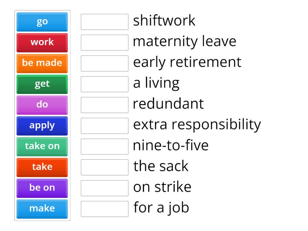Select the 'get' word tile

point(42,84)
